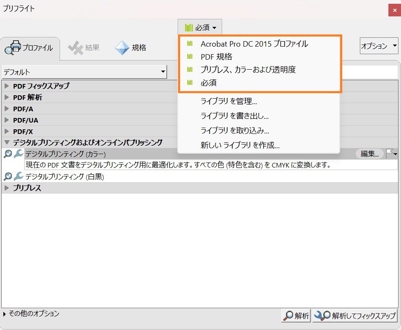Viewport: 401px width, 330px height.
Task: Click the green library icon on 必須 button
Action: coord(189,28)
